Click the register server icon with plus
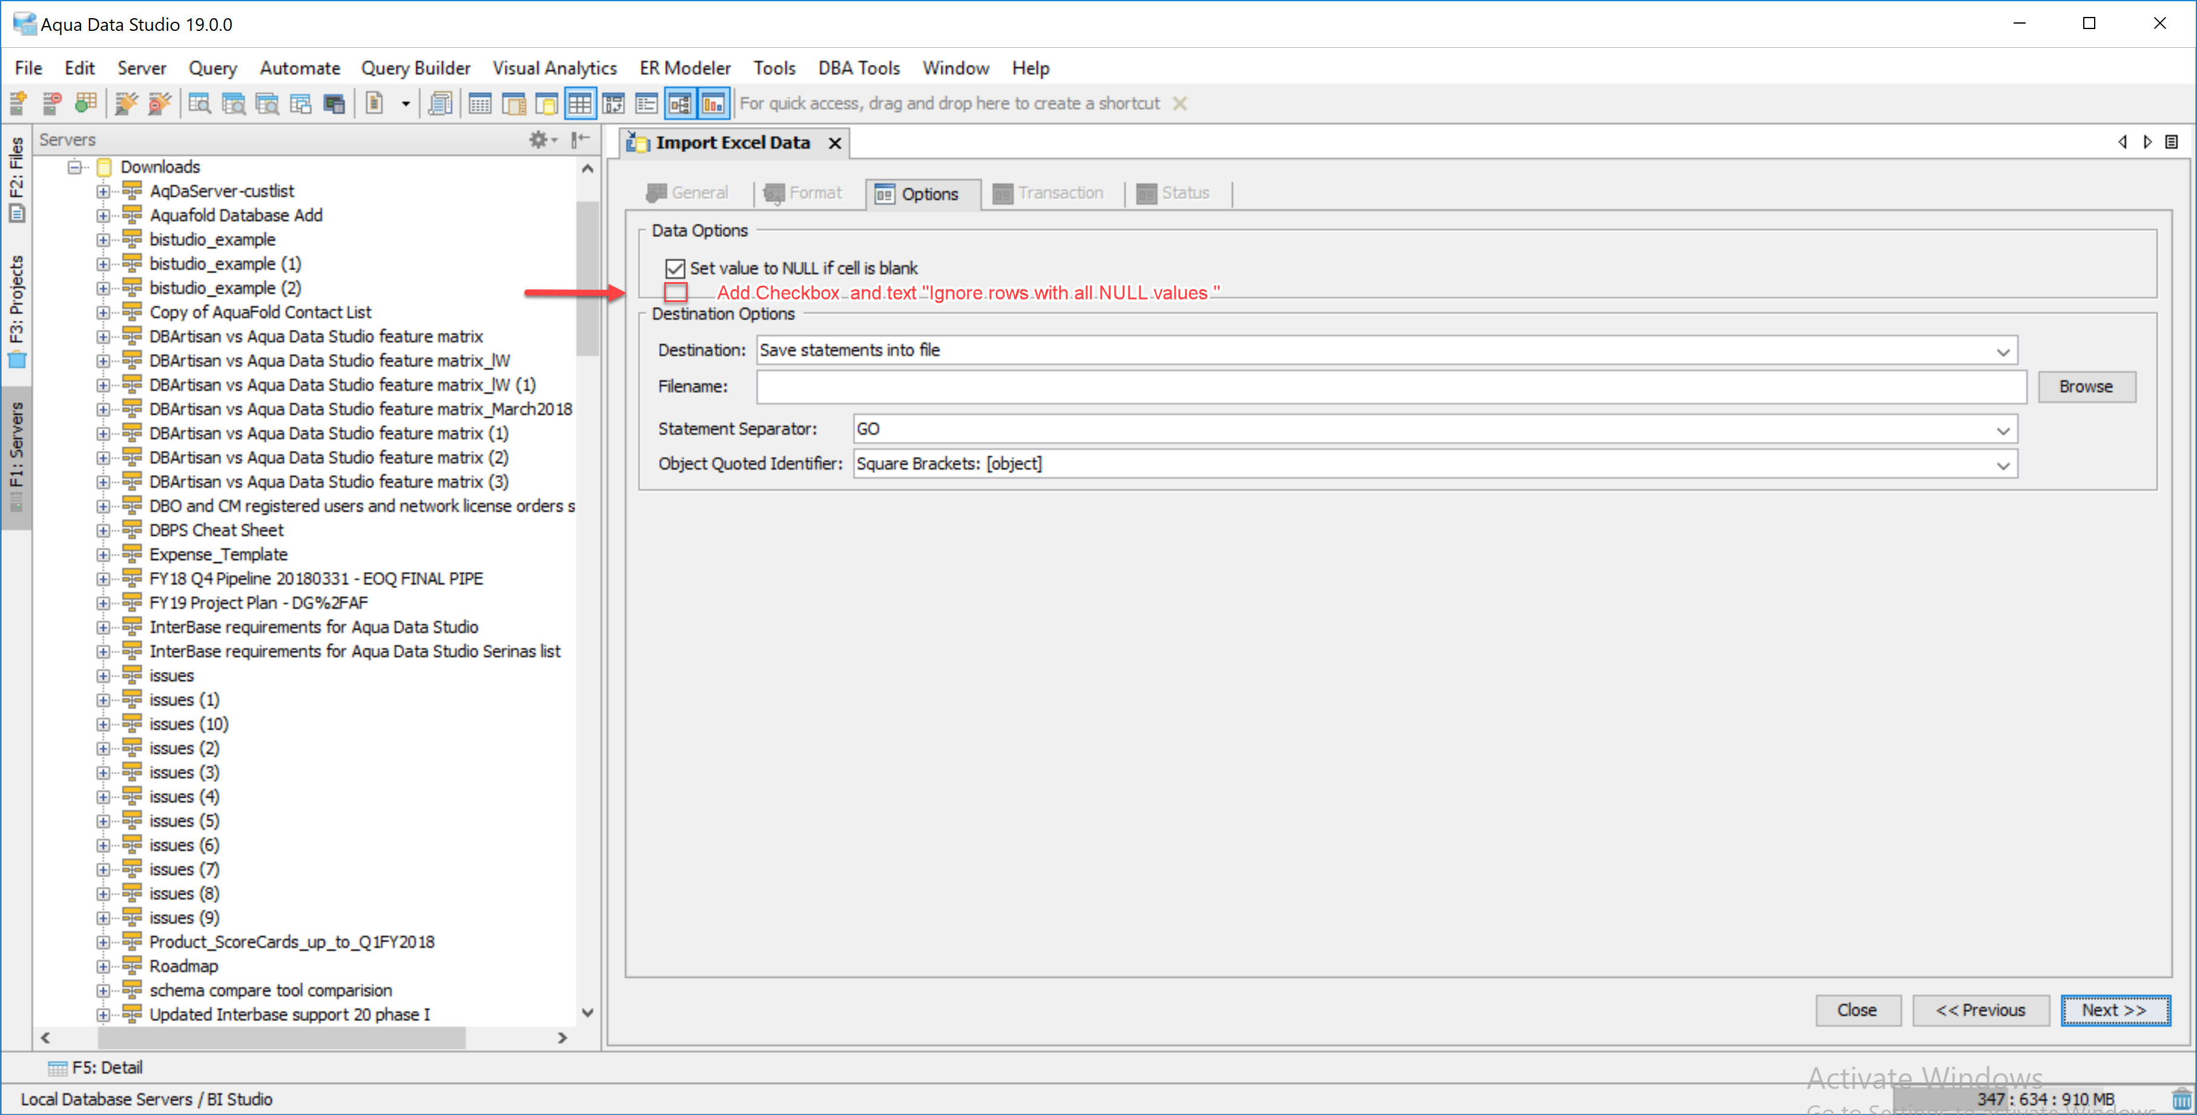 (x=18, y=103)
